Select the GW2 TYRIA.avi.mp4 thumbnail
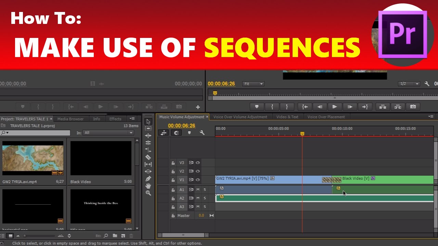This screenshot has width=438, height=246. pos(33,159)
